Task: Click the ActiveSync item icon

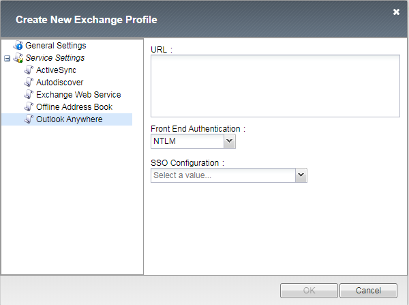Action: (28, 70)
